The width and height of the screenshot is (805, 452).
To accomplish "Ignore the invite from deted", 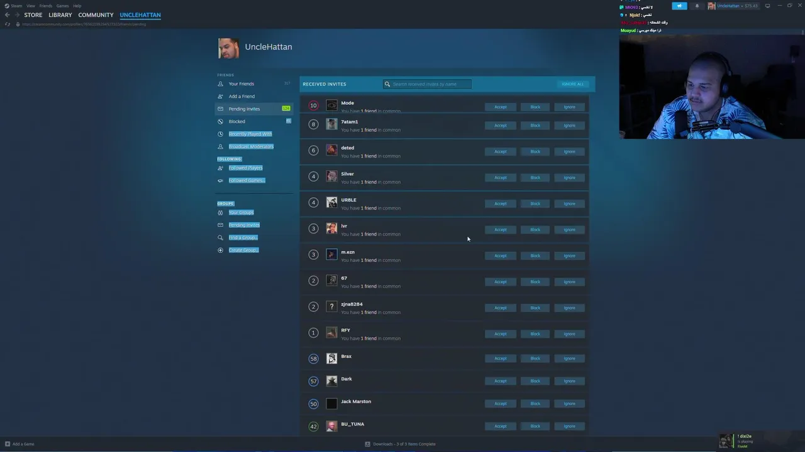I will 569,151.
